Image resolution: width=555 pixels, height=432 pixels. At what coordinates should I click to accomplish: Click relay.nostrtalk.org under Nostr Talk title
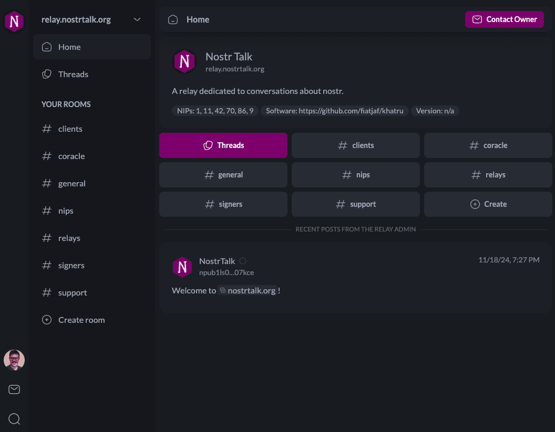(x=235, y=69)
